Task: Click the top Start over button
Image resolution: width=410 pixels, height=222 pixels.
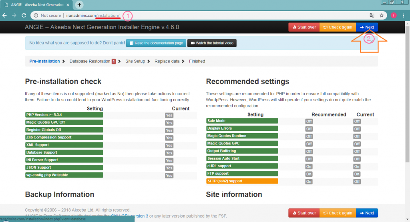Action: click(304, 27)
